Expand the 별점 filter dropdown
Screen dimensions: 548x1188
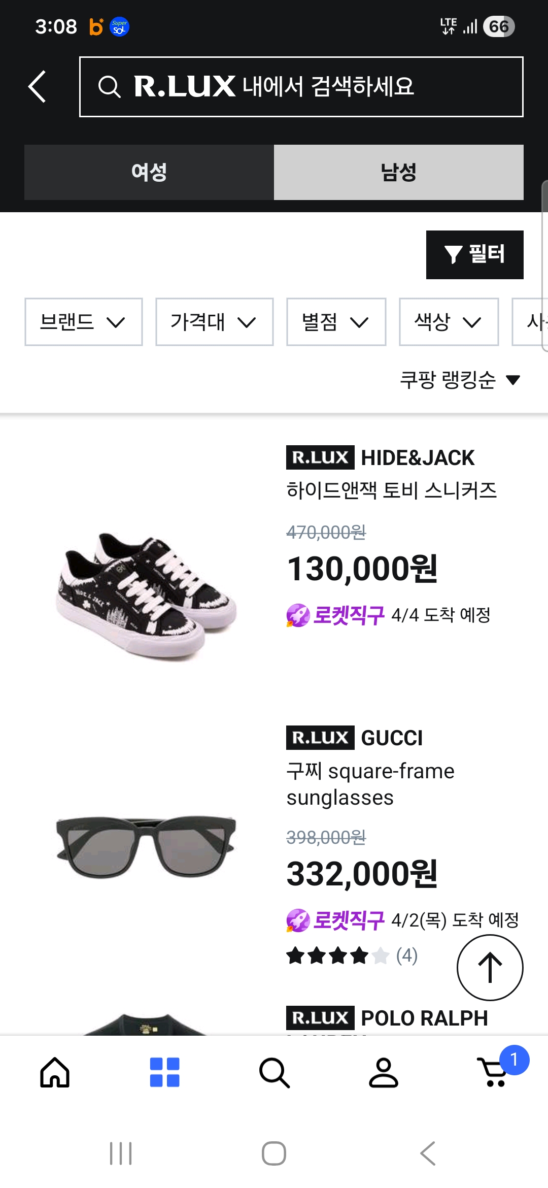pos(336,322)
